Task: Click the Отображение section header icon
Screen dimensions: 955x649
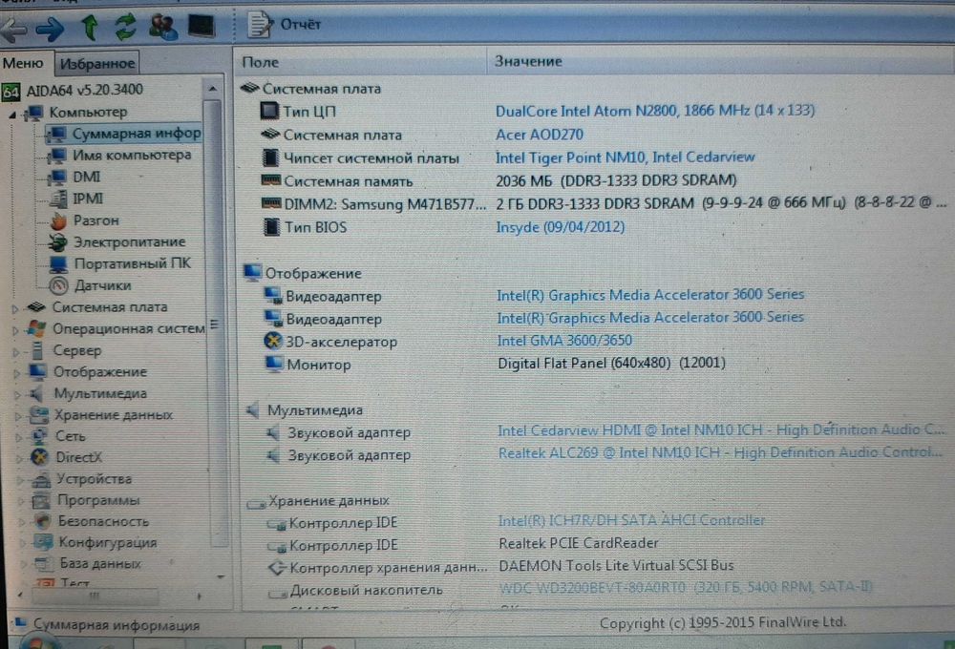Action: (252, 273)
